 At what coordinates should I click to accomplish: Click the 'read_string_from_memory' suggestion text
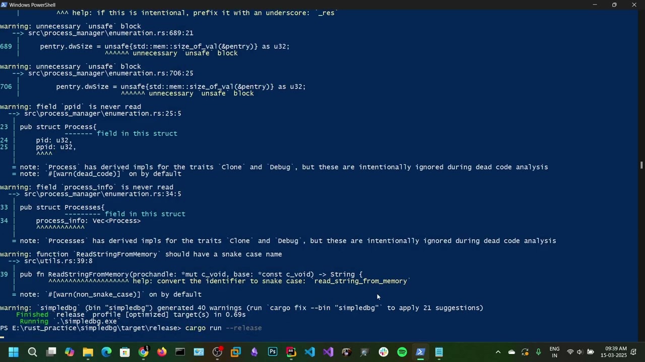coord(360,281)
